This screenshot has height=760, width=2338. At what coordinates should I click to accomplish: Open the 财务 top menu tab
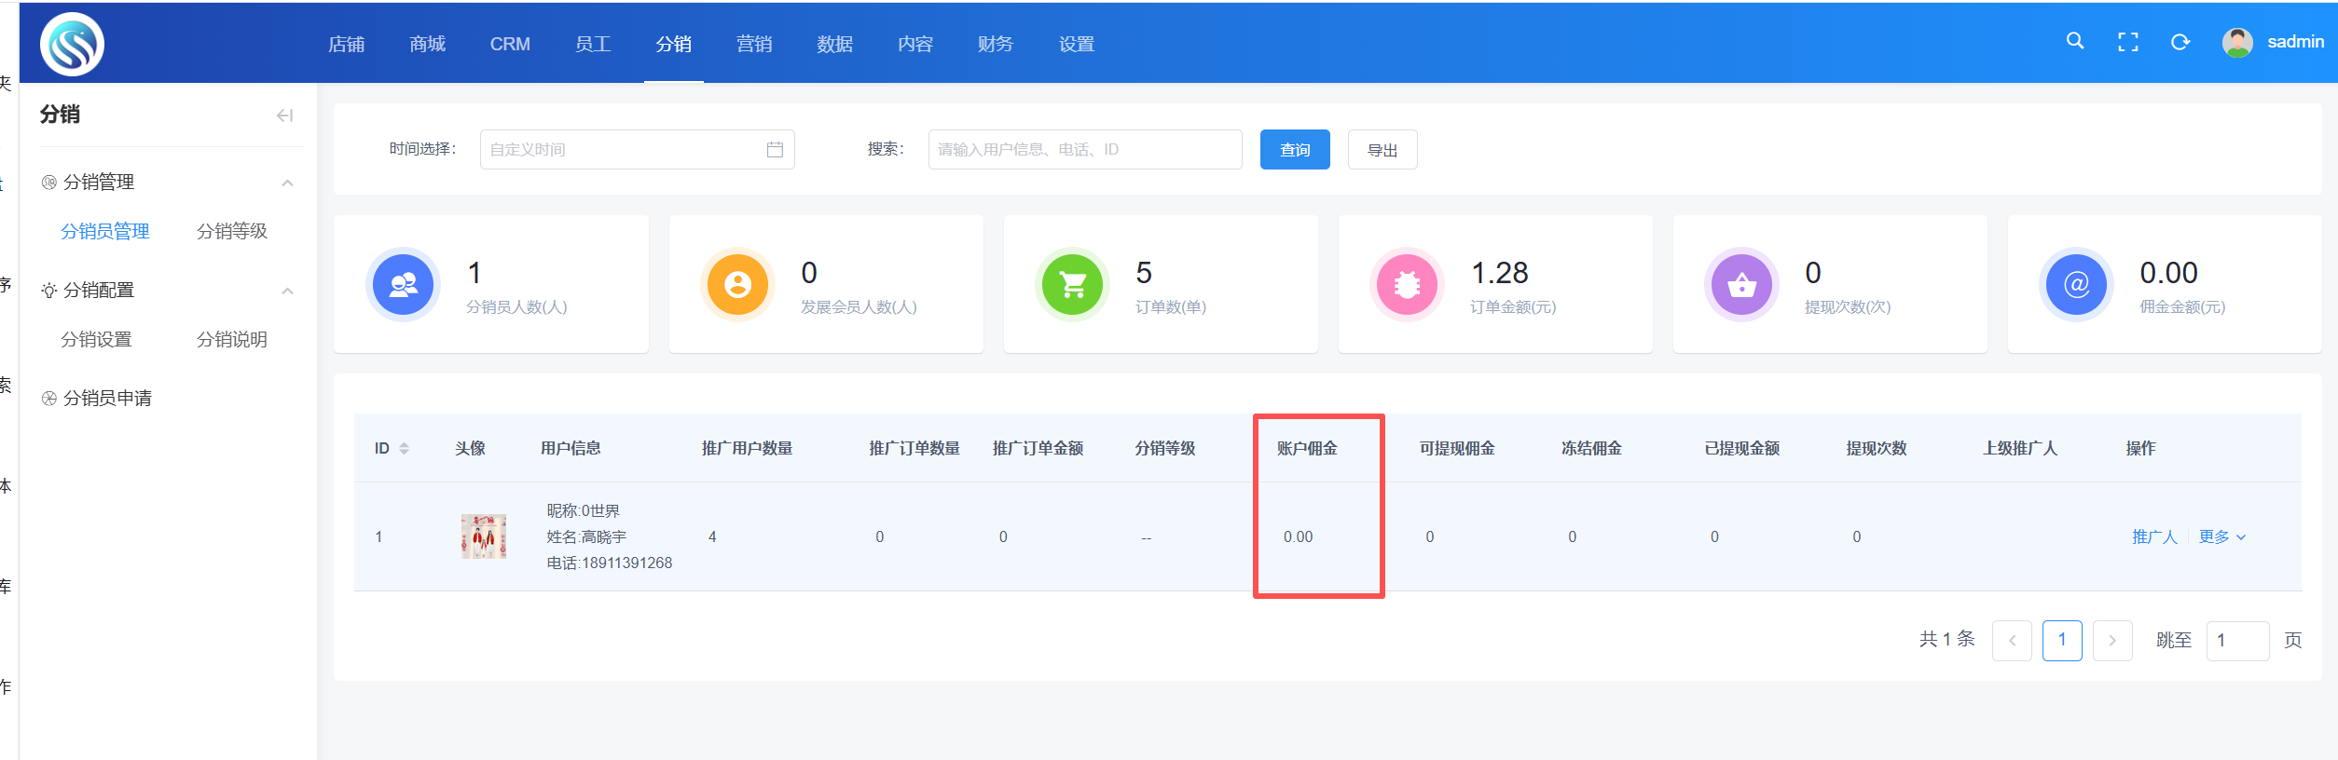(995, 44)
